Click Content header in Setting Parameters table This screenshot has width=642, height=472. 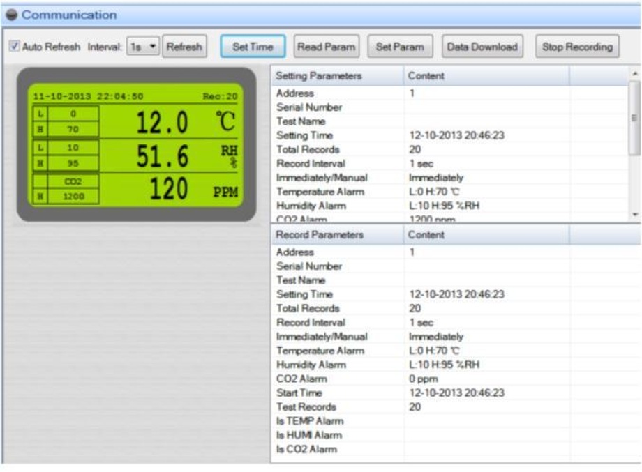(486, 76)
